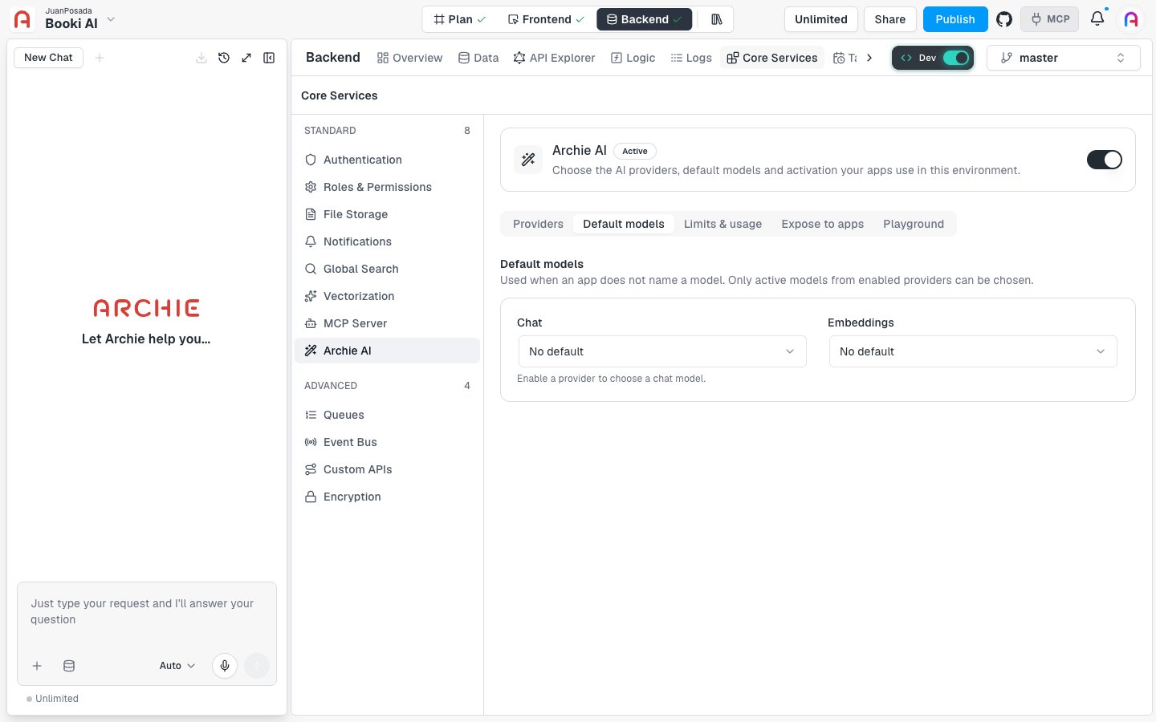Viewport: 1156px width, 722px height.
Task: Open the GitHub integration icon
Action: point(1004,19)
